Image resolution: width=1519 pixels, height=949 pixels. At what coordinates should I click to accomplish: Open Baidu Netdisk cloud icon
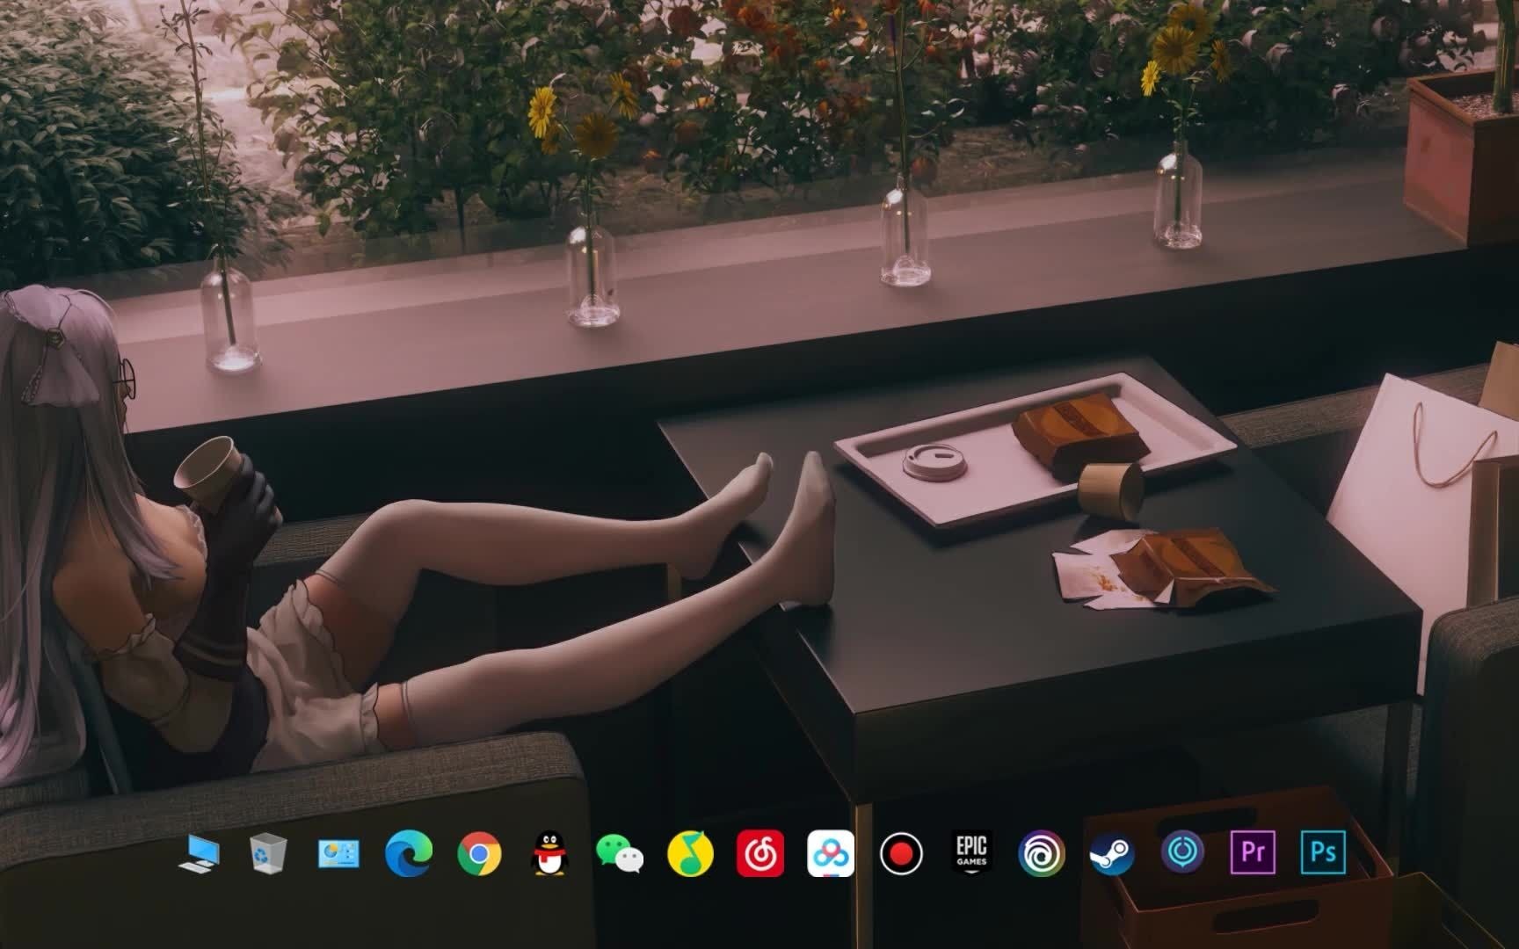coord(831,853)
